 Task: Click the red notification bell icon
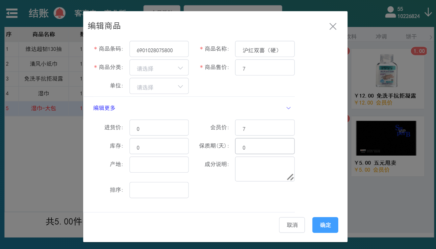click(60, 13)
